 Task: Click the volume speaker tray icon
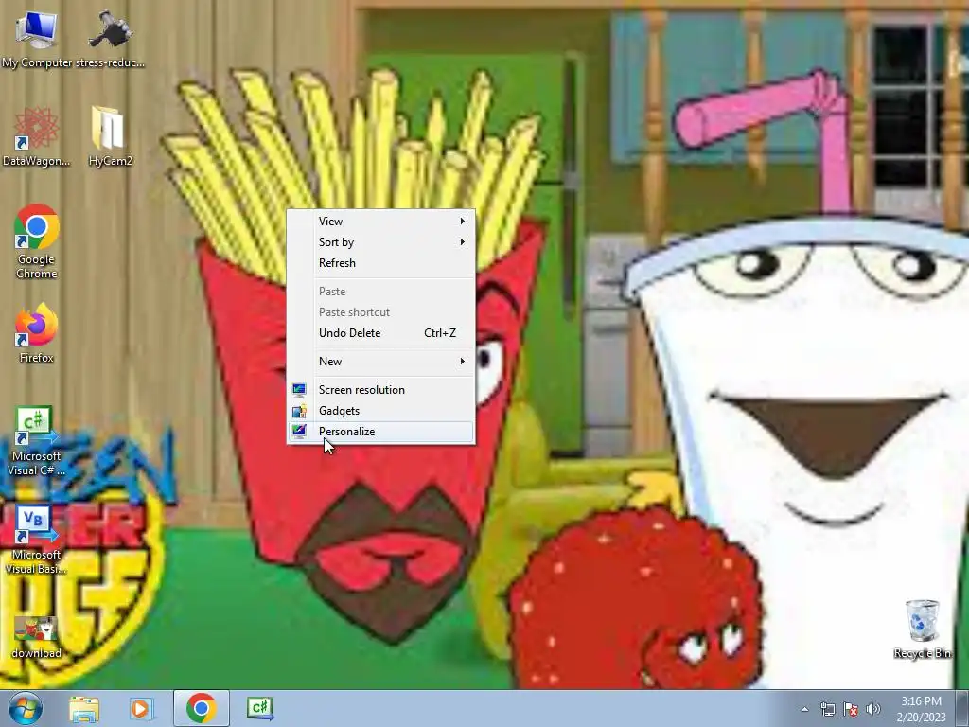tap(873, 709)
